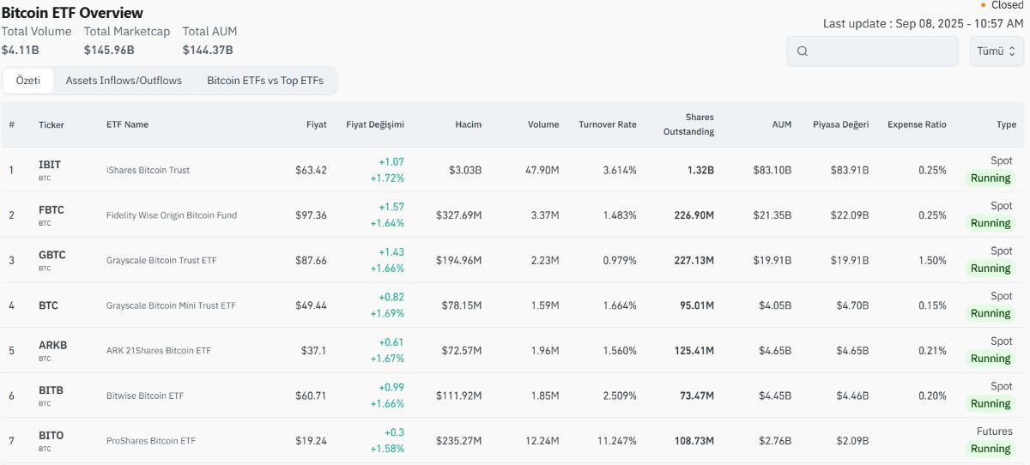
Task: Open the IBIT ticker link
Action: pyautogui.click(x=50, y=164)
